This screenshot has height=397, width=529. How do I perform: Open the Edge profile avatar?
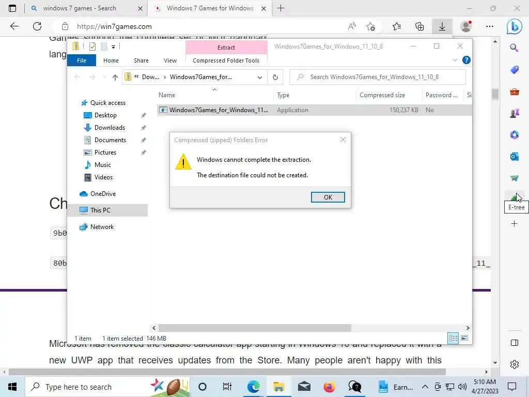pyautogui.click(x=466, y=26)
